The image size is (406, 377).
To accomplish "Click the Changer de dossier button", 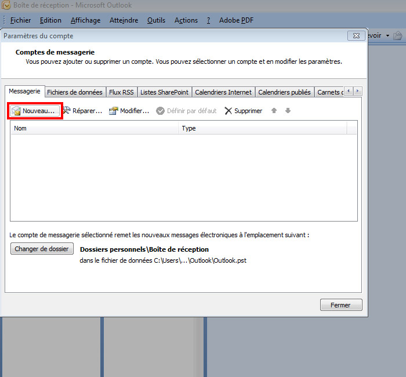I will coord(42,249).
